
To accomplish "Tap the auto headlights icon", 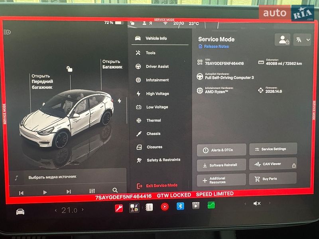I will 7,32.
